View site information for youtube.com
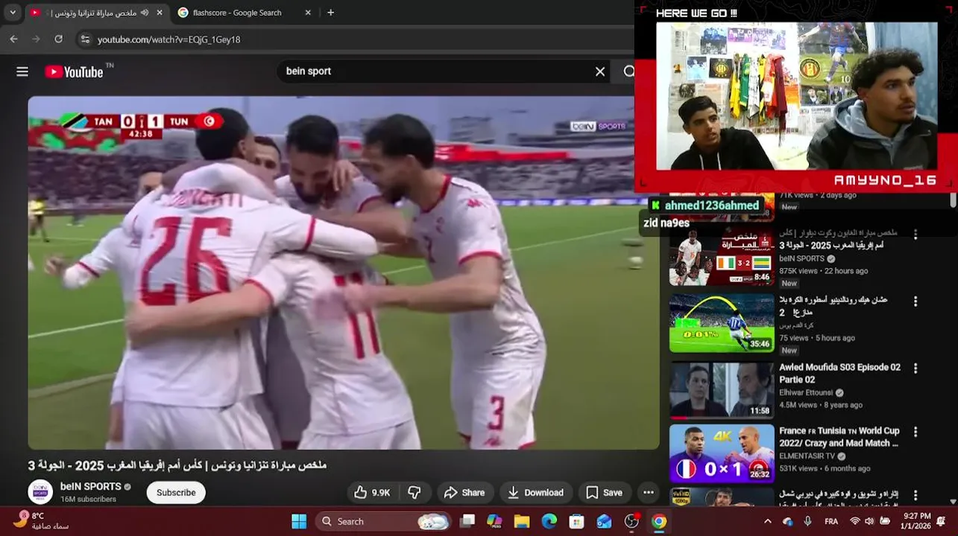The height and width of the screenshot is (536, 958). [85, 39]
